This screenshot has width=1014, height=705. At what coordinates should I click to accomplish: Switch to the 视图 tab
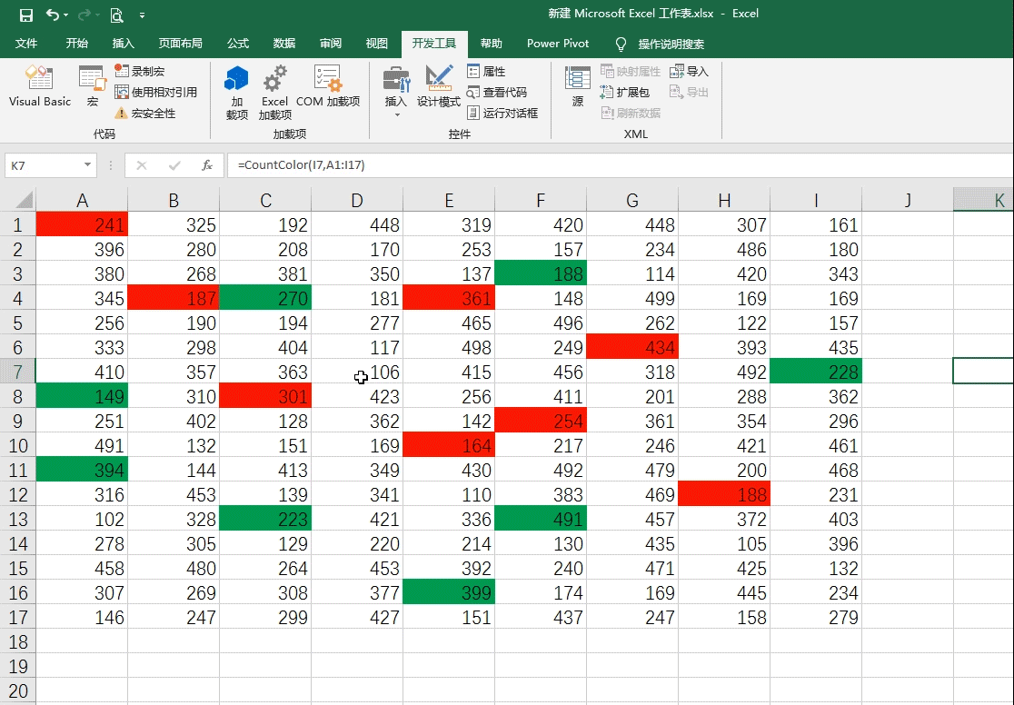377,44
